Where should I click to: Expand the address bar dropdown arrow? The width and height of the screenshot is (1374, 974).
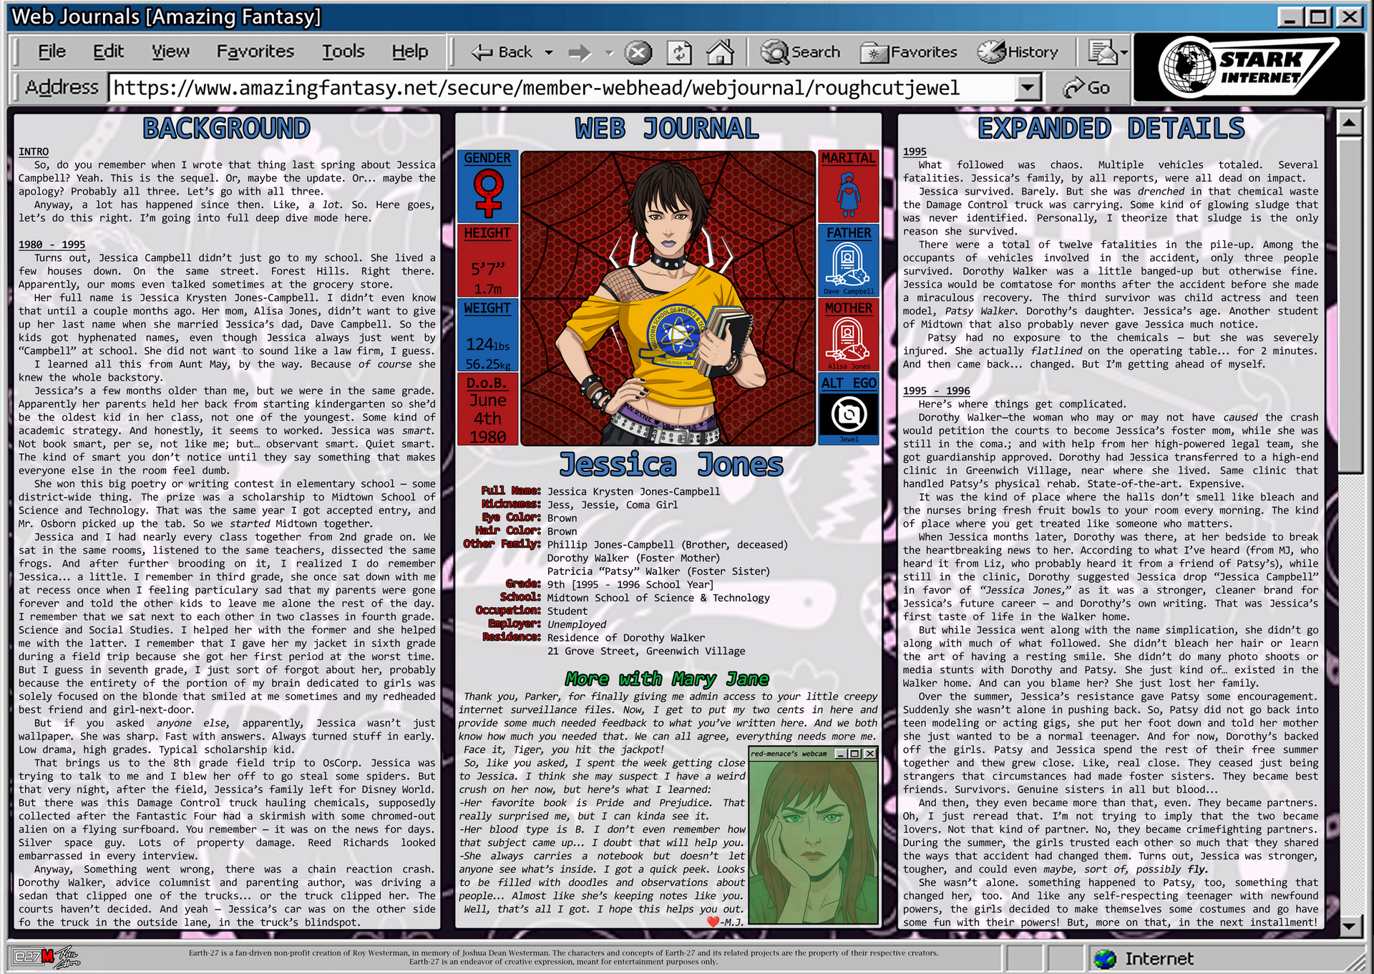[x=1028, y=88]
